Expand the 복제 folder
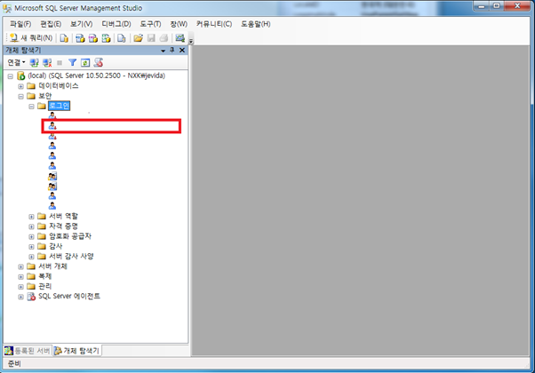 tap(20, 276)
